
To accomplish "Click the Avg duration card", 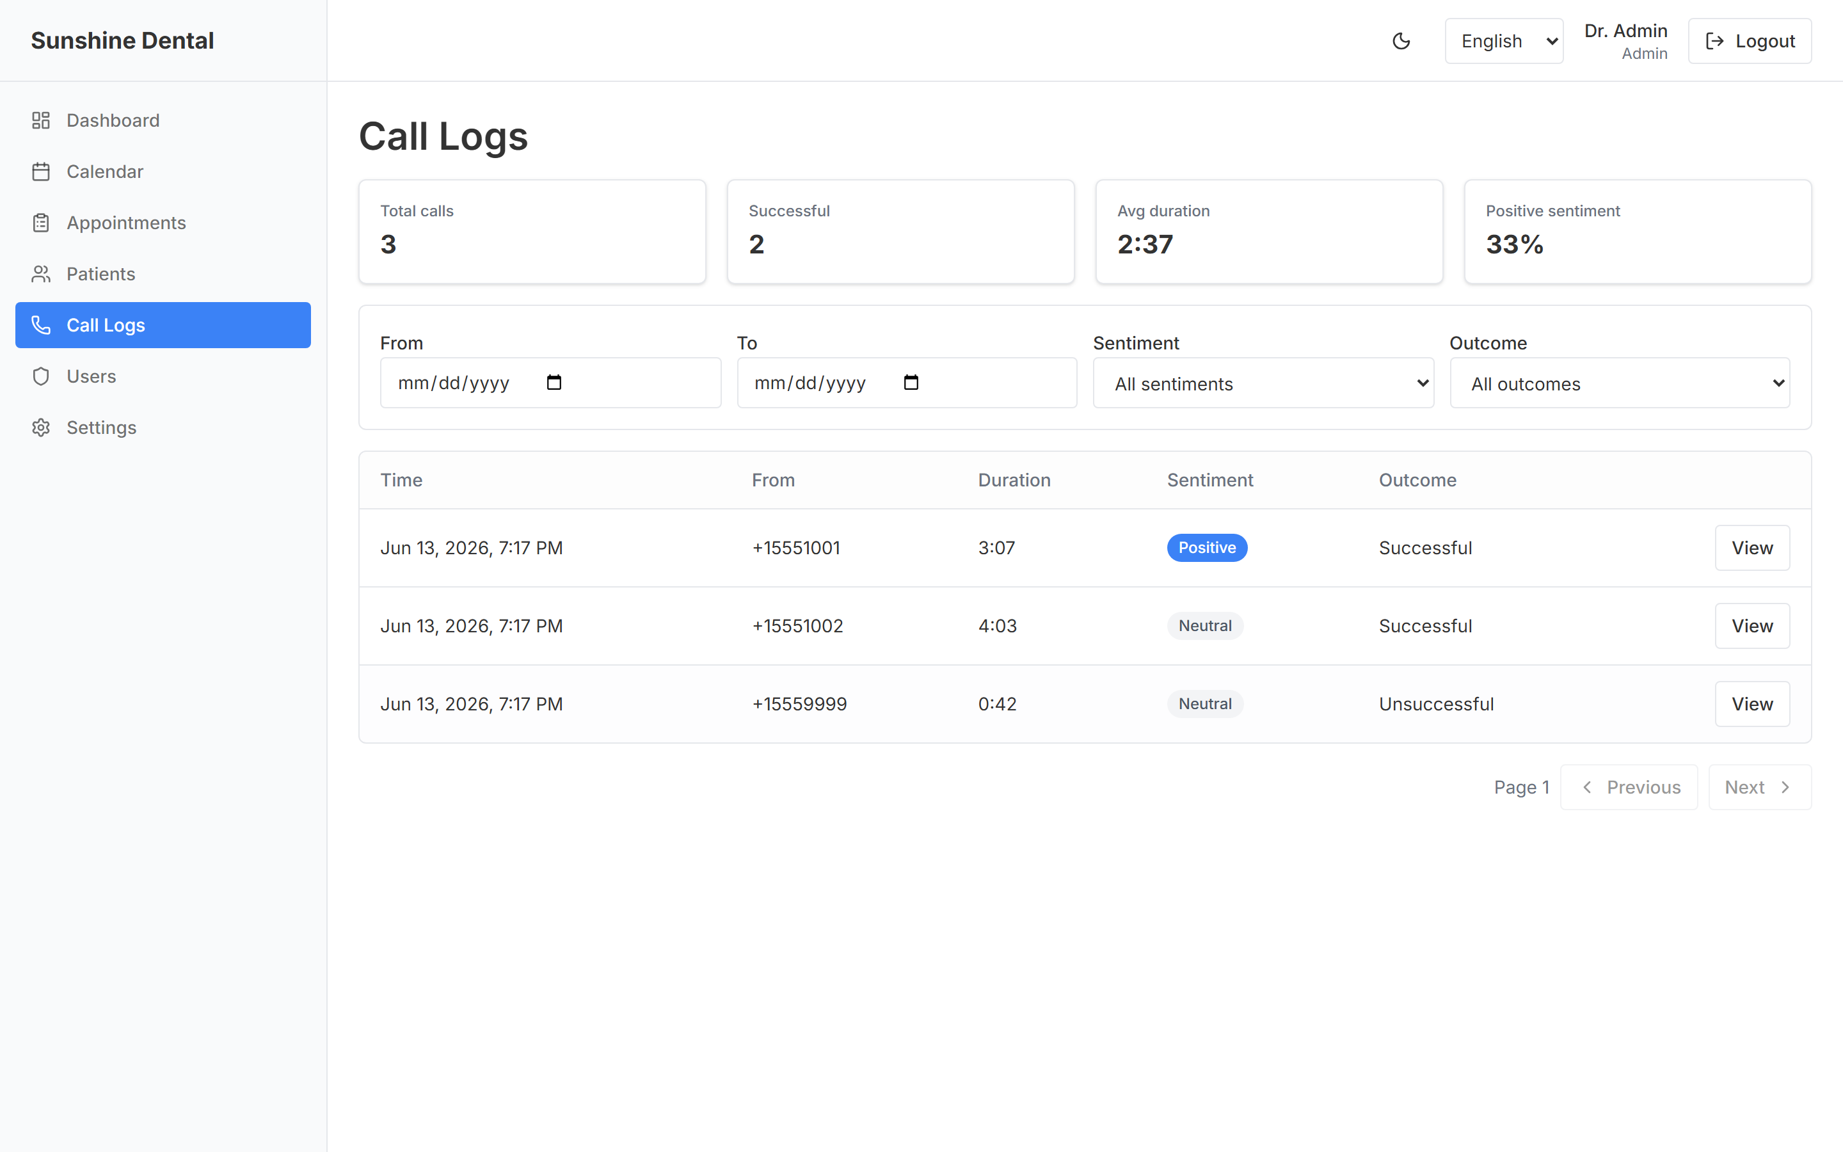I will (x=1270, y=232).
